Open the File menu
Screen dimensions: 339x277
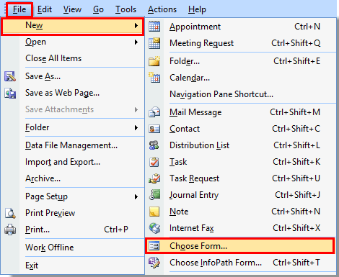[x=19, y=9]
